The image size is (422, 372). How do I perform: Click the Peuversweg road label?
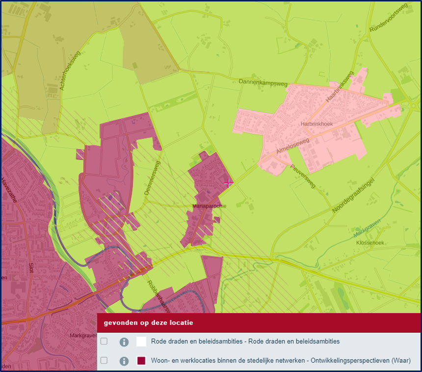click(303, 176)
